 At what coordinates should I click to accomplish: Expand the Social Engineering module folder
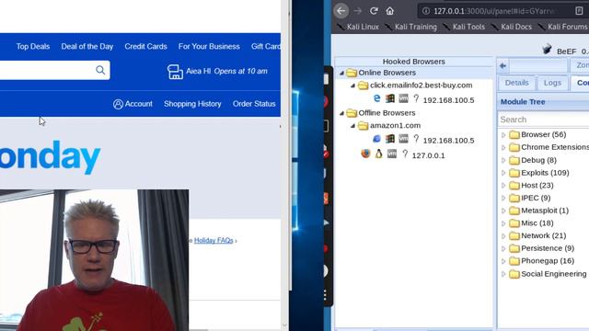coord(503,274)
